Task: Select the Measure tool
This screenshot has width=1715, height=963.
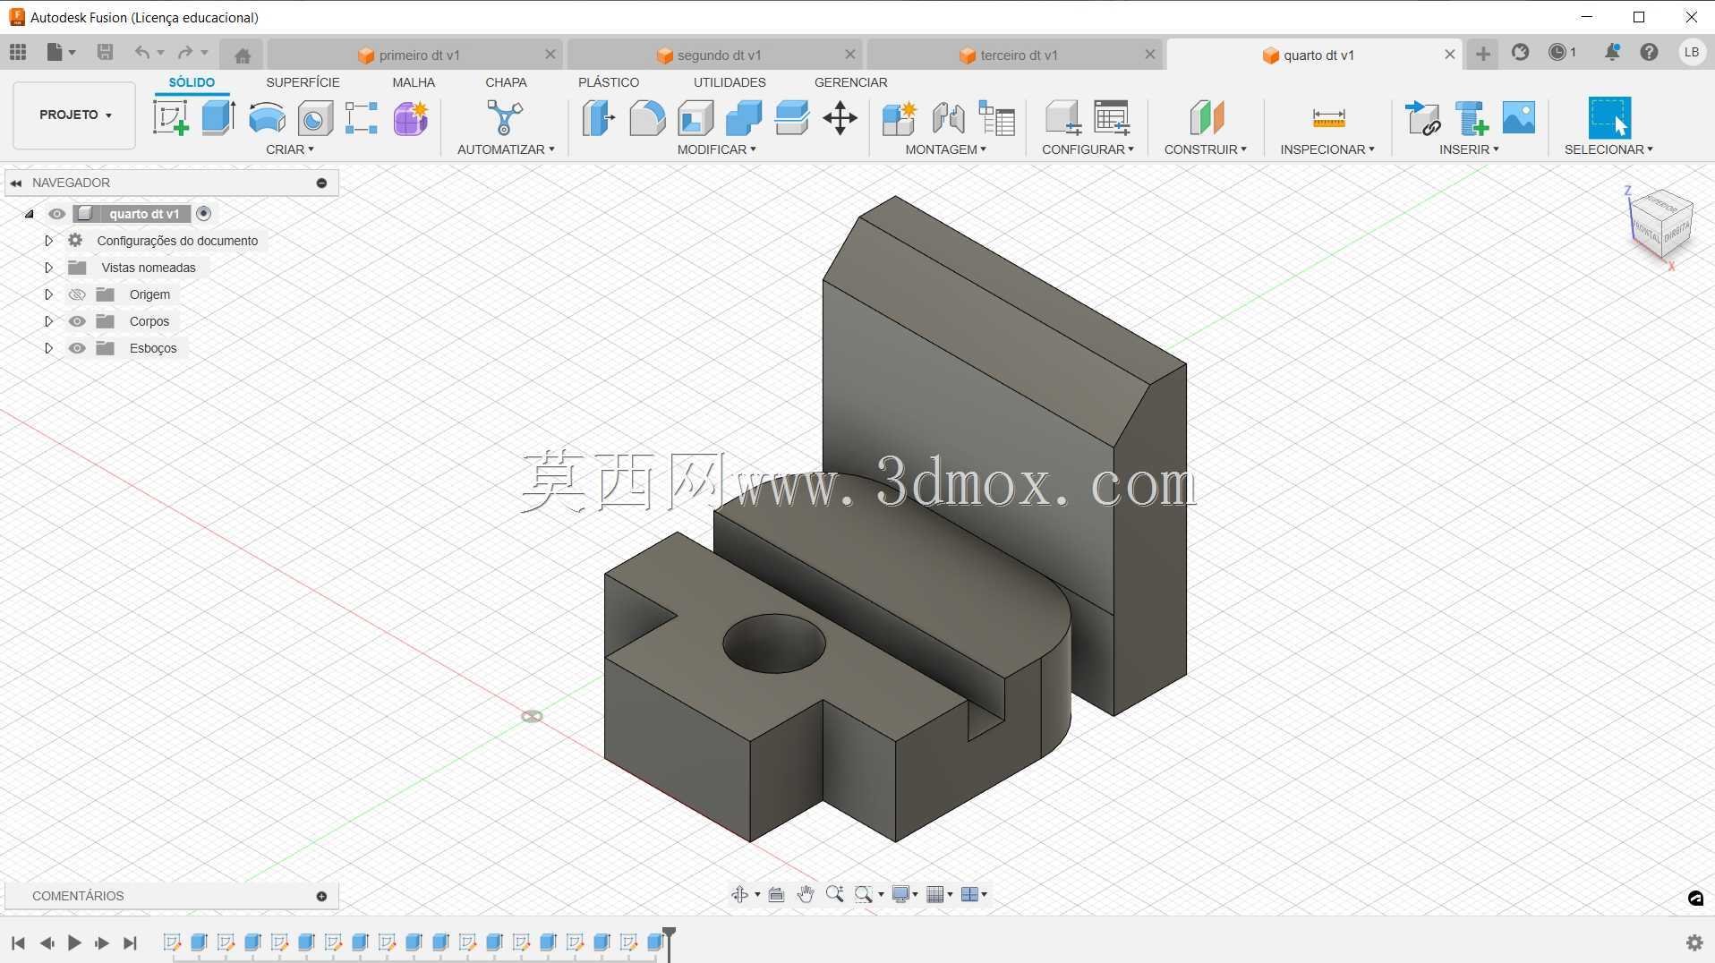Action: click(x=1328, y=118)
